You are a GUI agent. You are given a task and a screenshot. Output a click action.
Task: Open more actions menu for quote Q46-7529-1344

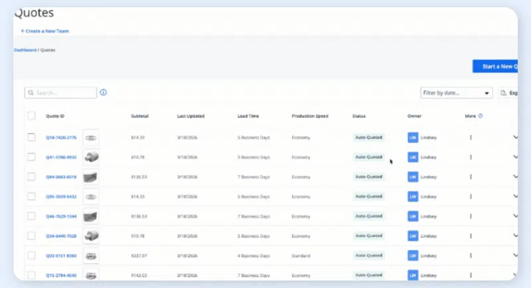tap(471, 216)
